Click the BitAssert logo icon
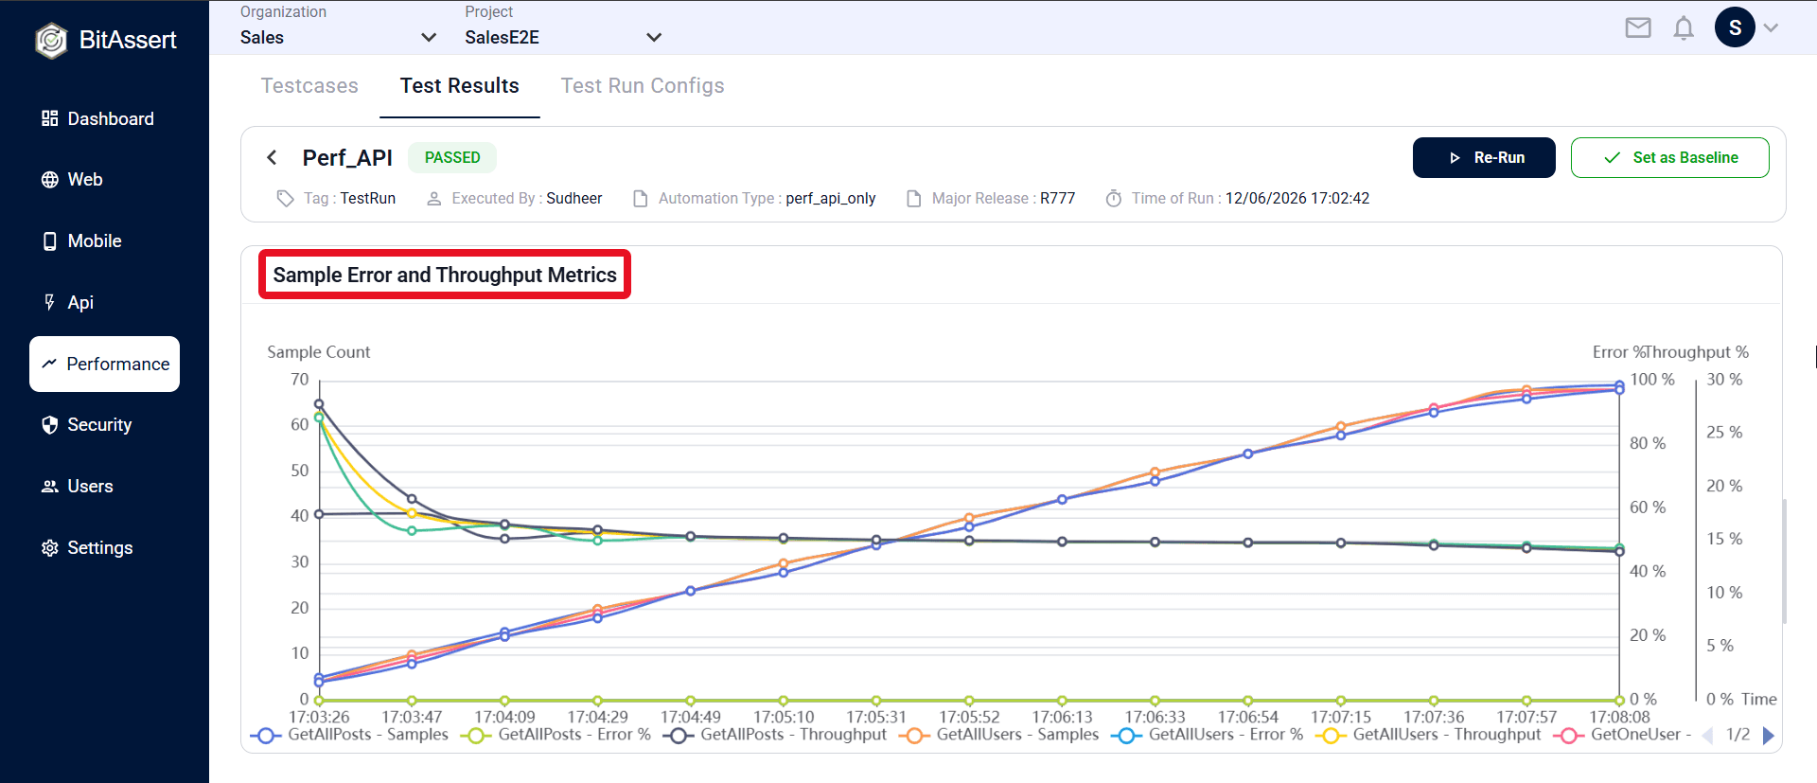Viewport: 1817px width, 783px height. [51, 40]
